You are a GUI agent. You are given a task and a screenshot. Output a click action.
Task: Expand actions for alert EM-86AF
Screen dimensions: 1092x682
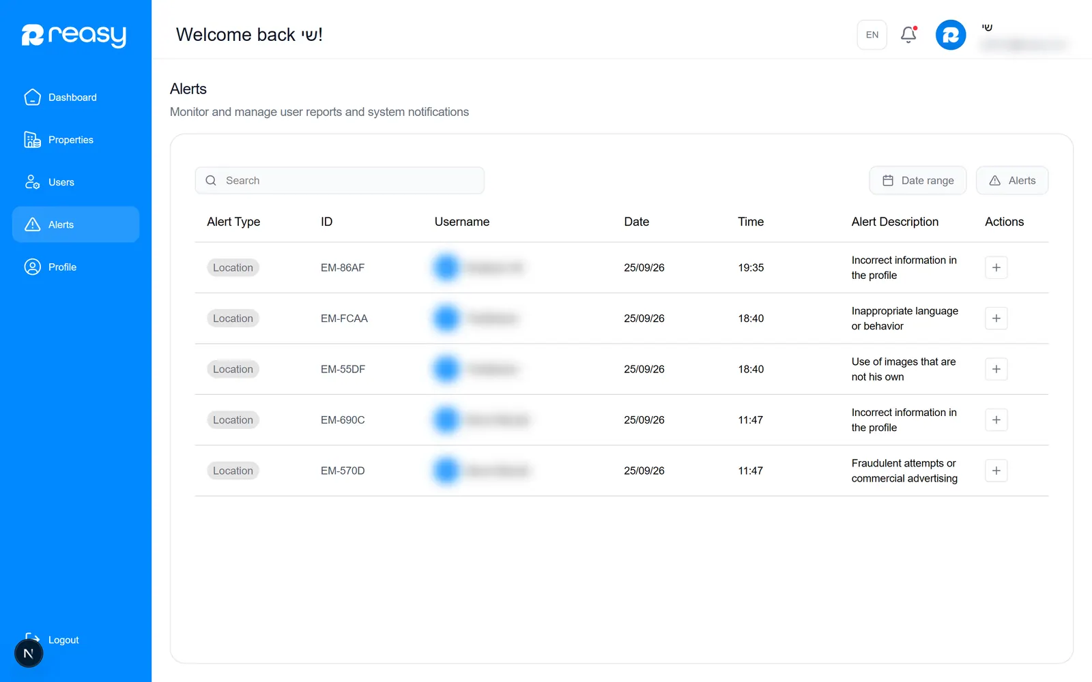(996, 267)
